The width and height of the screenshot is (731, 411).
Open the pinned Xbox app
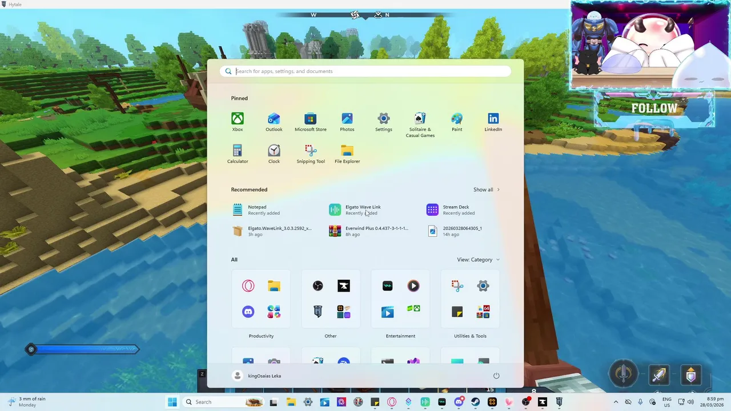click(x=238, y=122)
